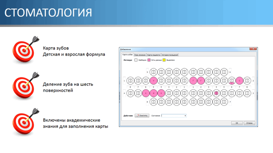The width and height of the screenshot is (273, 153).
Task: Select the pink tooth marked И in the lower row
Action: click(154, 93)
